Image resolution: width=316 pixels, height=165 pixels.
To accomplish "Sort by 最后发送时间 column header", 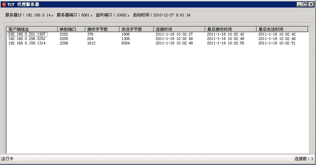I will pos(282,29).
